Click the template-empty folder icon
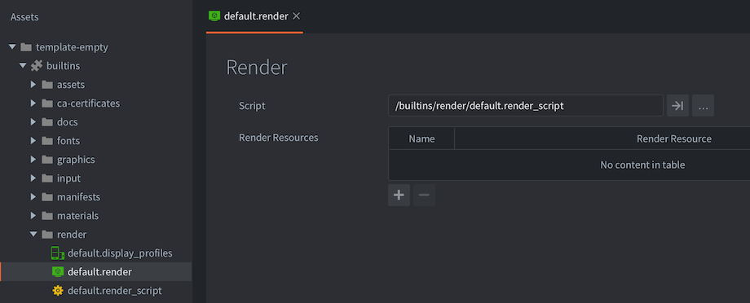Screen dimensions: 750x303 (x=26, y=47)
